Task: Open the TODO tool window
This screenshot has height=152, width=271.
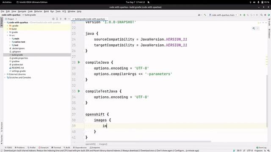Action: tap(8, 147)
